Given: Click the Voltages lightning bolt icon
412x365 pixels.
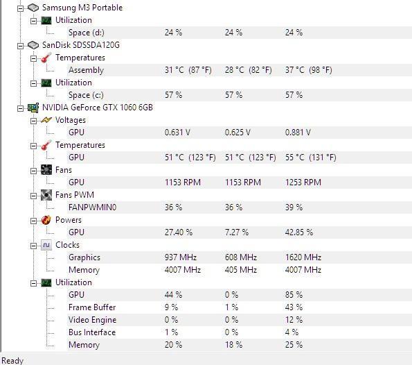Looking at the screenshot, I should (46, 120).
